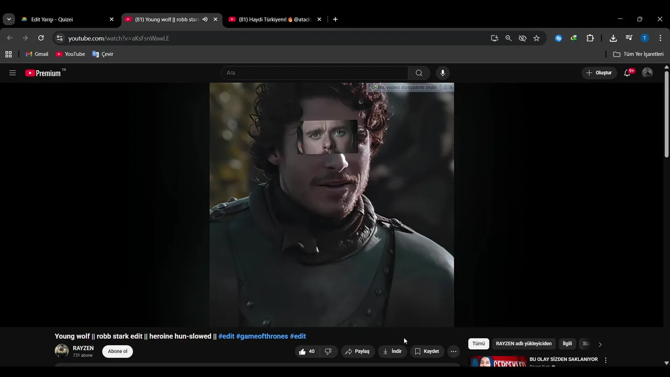Click the #gameofthrones hashtag link

tap(262, 336)
